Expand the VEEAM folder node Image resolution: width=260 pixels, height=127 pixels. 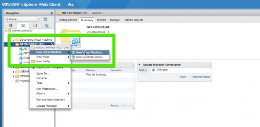tap(14, 72)
